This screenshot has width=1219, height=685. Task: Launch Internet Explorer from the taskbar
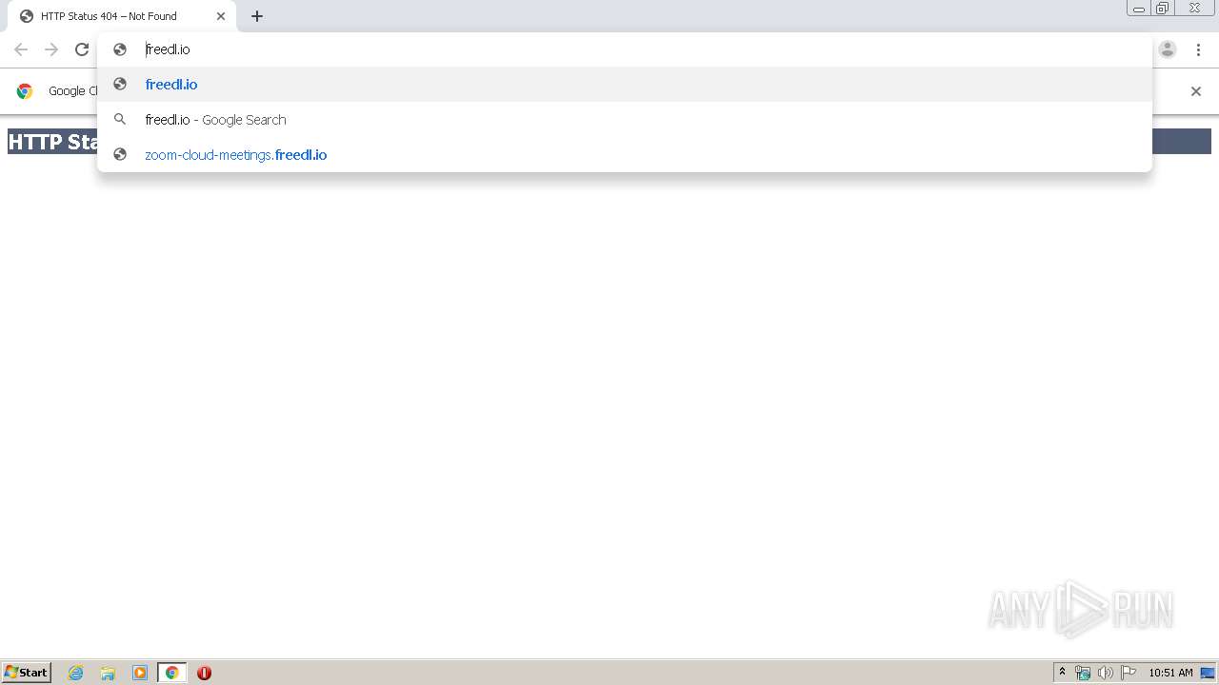tap(76, 673)
